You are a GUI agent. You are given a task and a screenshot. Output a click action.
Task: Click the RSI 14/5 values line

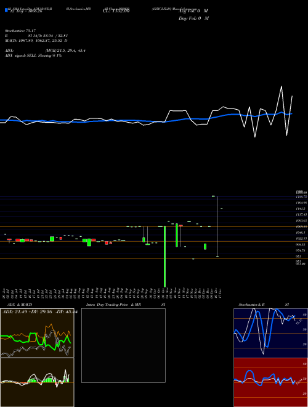click(x=36, y=36)
